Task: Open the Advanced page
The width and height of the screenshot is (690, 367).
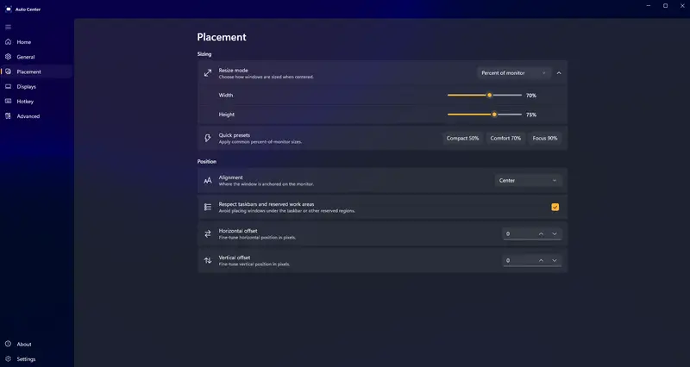Action: pos(37,116)
